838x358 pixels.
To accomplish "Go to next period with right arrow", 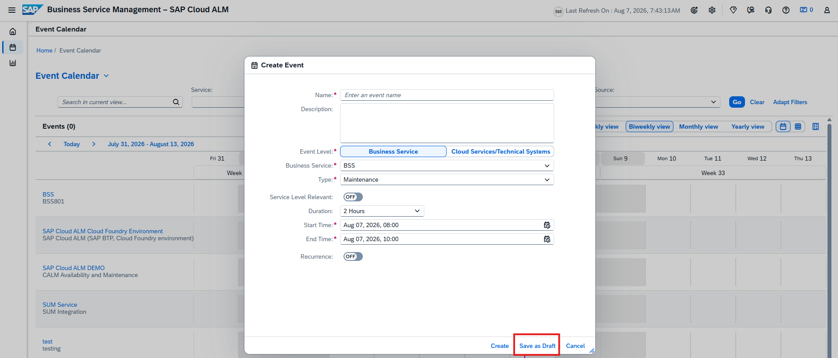I will click(93, 144).
